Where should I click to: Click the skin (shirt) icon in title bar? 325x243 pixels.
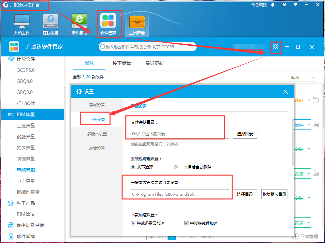pyautogui.click(x=284, y=5)
